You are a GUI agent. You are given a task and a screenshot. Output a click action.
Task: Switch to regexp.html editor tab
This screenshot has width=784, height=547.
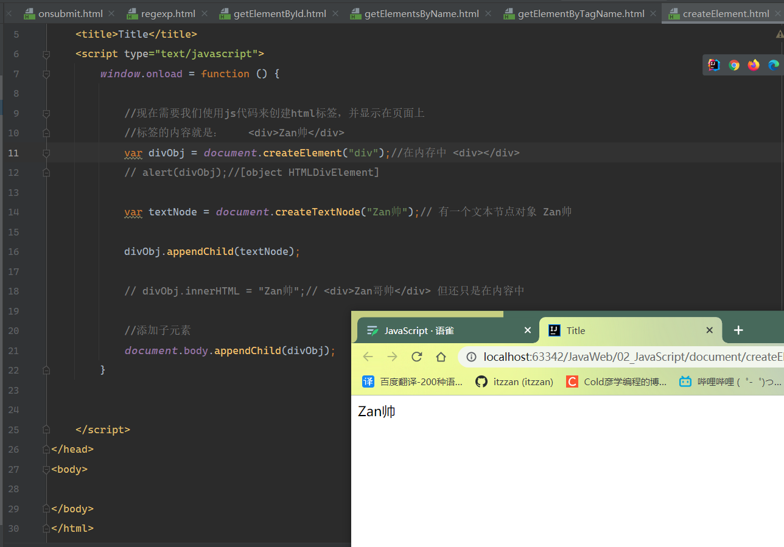coord(167,13)
